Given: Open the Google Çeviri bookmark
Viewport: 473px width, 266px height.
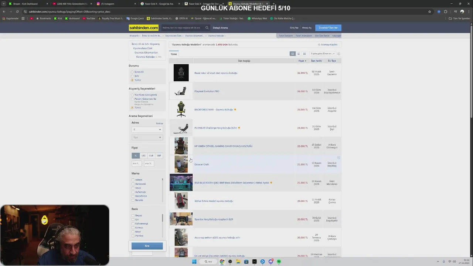Looking at the screenshot, I should click(135, 18).
